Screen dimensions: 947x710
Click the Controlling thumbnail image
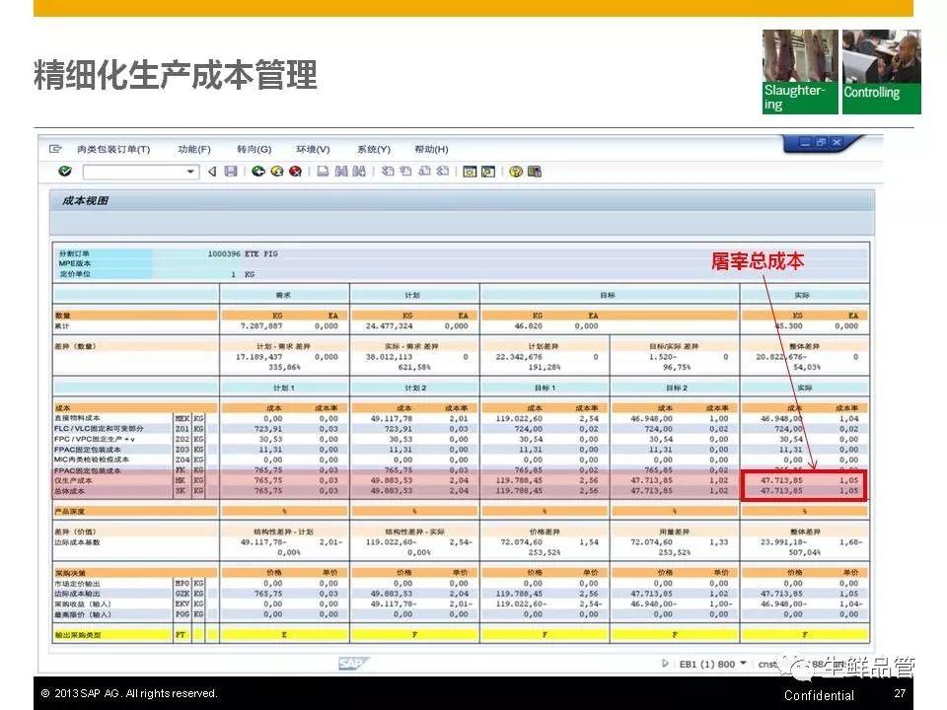(881, 71)
